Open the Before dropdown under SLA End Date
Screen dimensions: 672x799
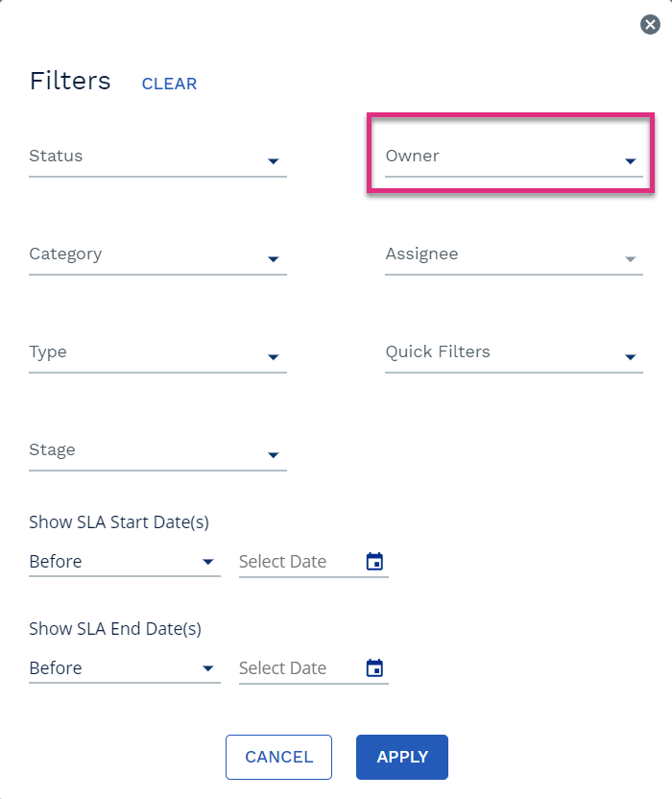point(125,668)
